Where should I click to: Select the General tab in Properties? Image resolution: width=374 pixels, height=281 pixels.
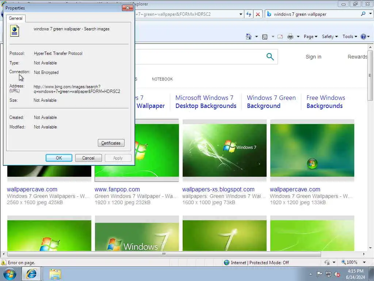16,18
